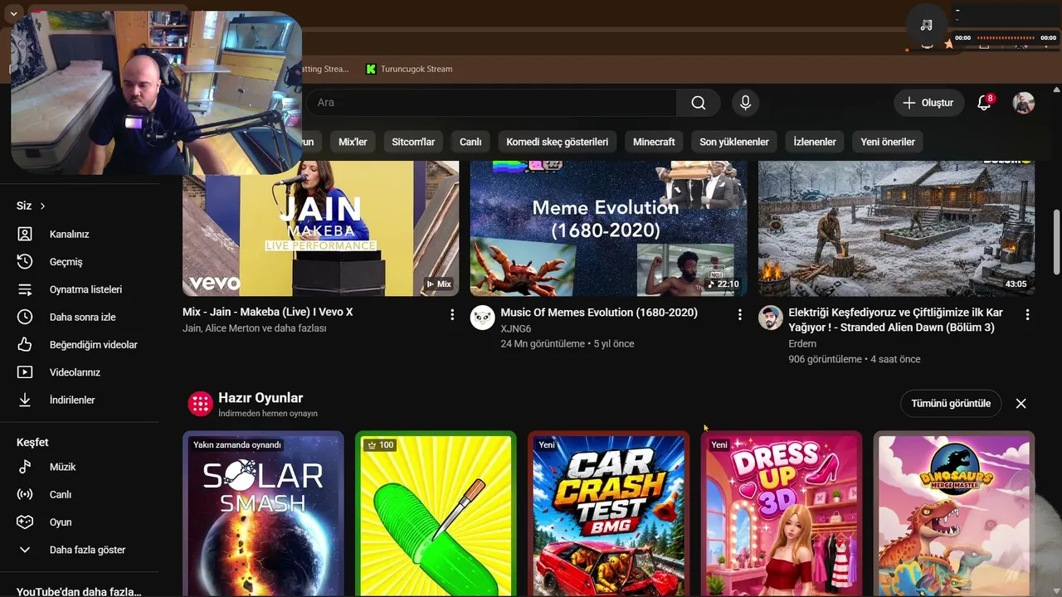
Task: Click "906 görüntüleme • 4 saat önce" text
Action: click(855, 359)
